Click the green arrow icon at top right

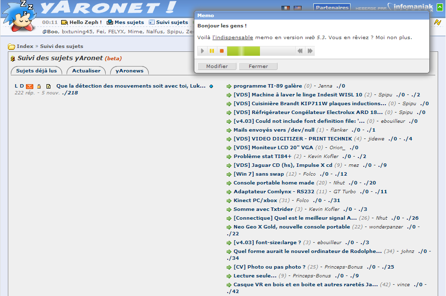pos(440,7)
